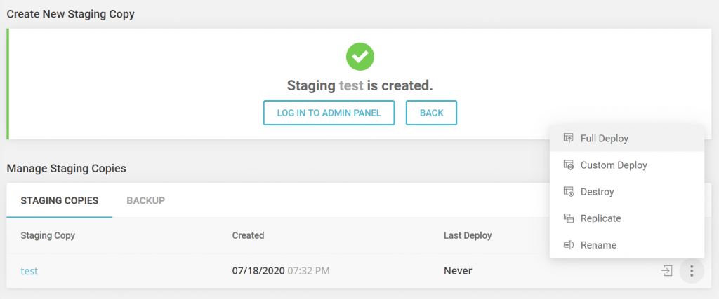Select Replicate from the popup menu
The height and width of the screenshot is (299, 719).
[x=600, y=218]
